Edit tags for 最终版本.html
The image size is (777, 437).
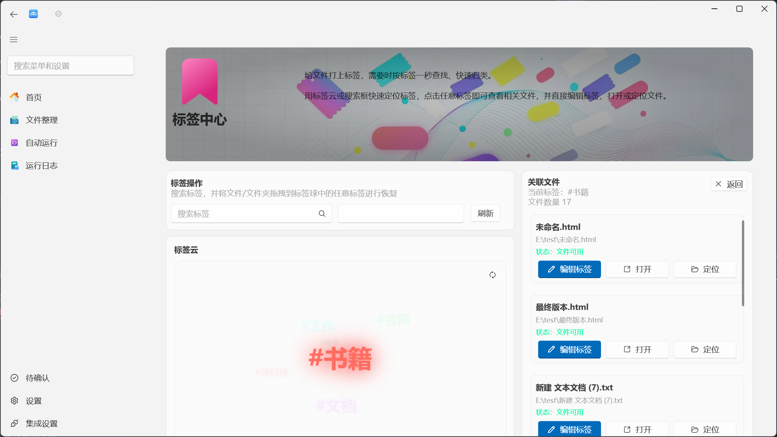click(x=569, y=349)
